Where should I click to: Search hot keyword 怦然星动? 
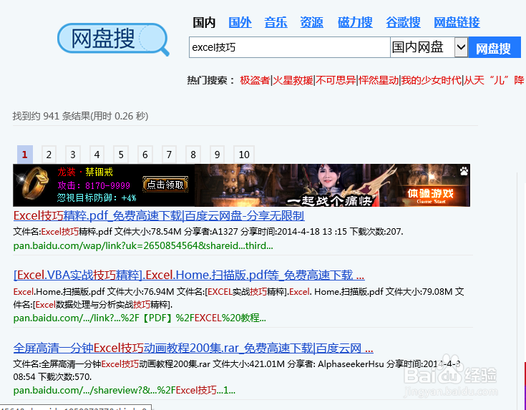[x=379, y=80]
